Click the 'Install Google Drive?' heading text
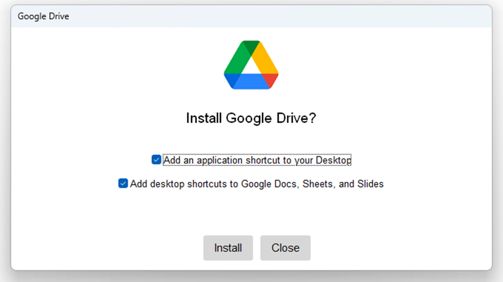Image resolution: width=503 pixels, height=282 pixels. tap(251, 118)
